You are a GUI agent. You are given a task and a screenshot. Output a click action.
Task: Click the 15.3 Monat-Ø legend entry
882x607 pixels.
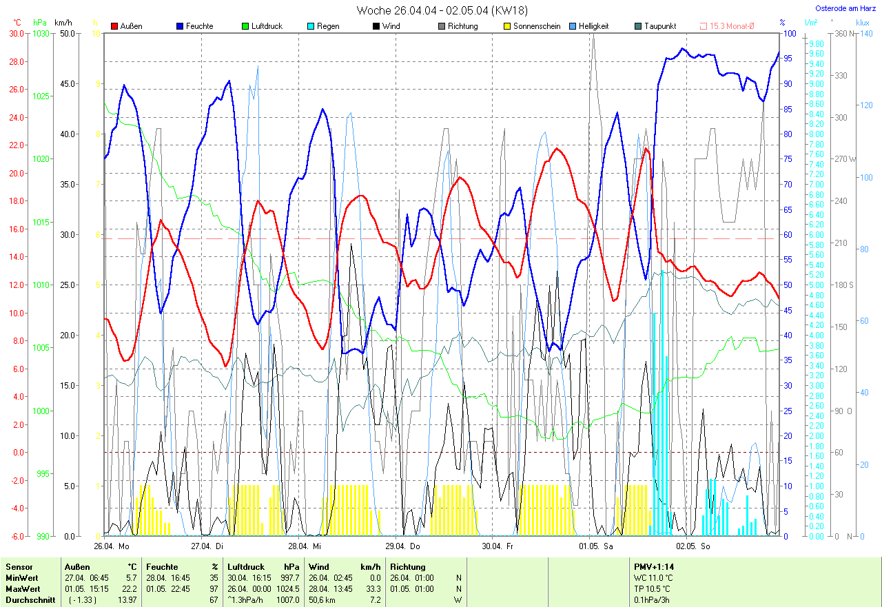click(x=727, y=26)
